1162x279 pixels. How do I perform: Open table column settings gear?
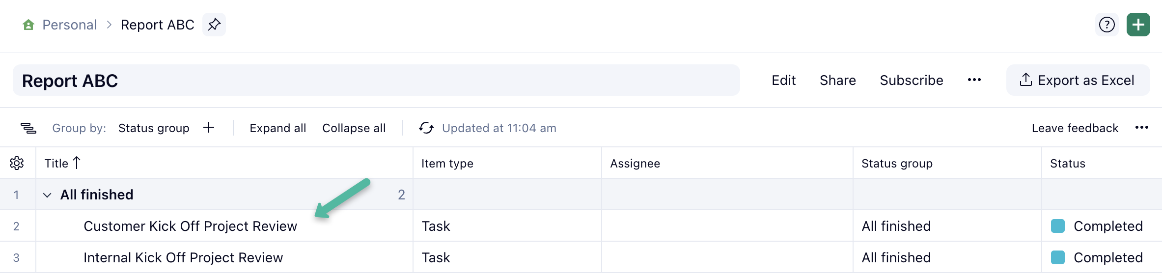[17, 163]
